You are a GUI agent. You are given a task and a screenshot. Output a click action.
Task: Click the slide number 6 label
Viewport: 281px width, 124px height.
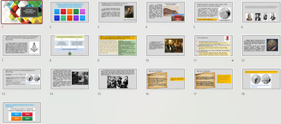click(242, 27)
